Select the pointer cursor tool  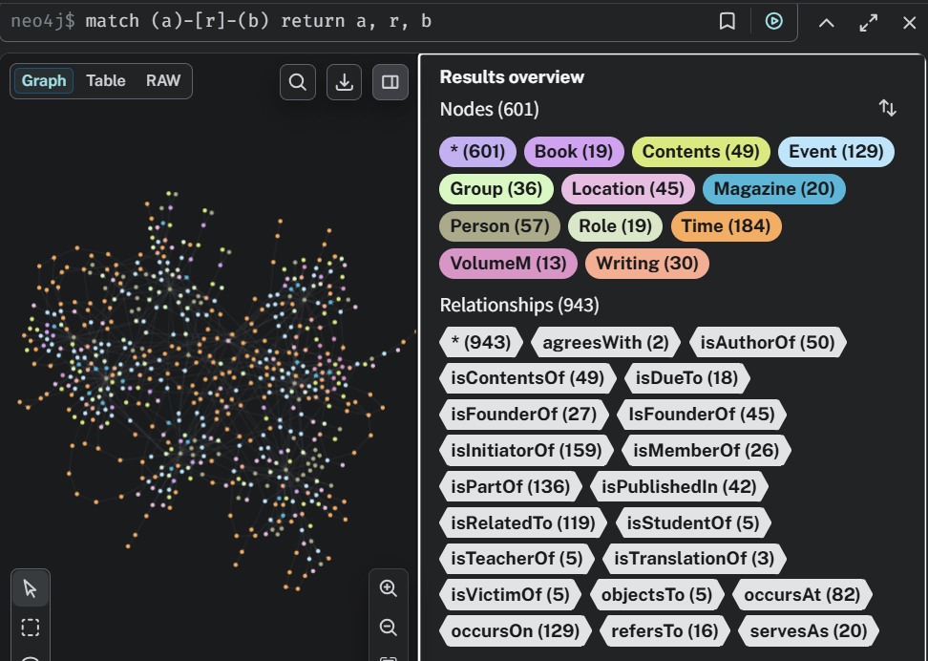point(31,588)
